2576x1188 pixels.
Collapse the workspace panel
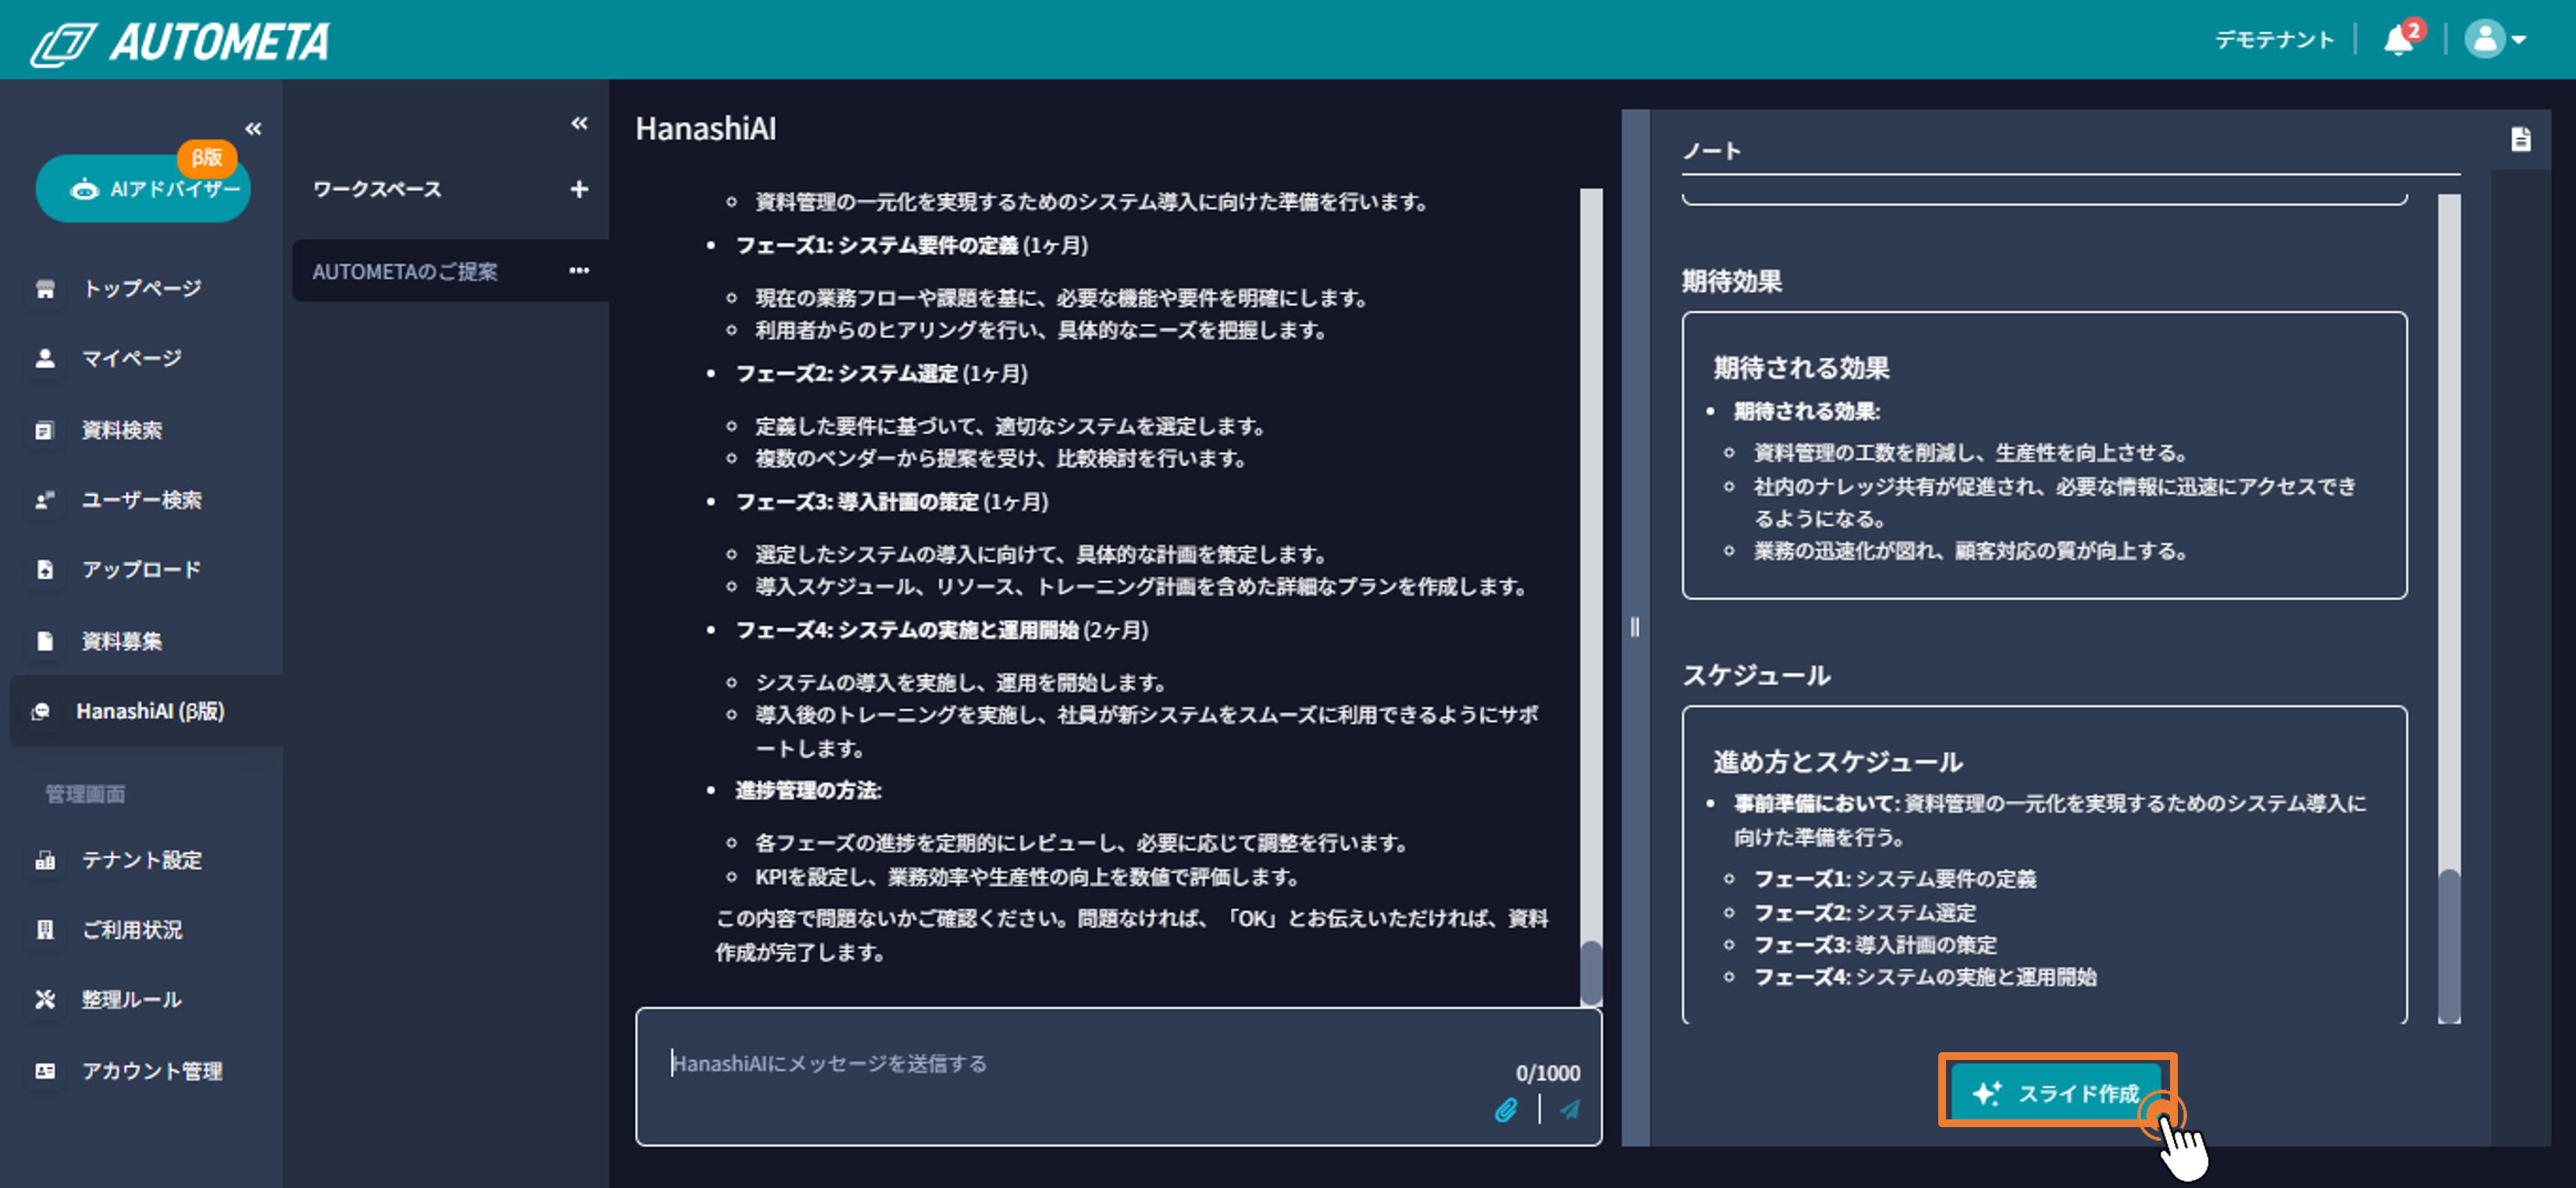[x=579, y=123]
